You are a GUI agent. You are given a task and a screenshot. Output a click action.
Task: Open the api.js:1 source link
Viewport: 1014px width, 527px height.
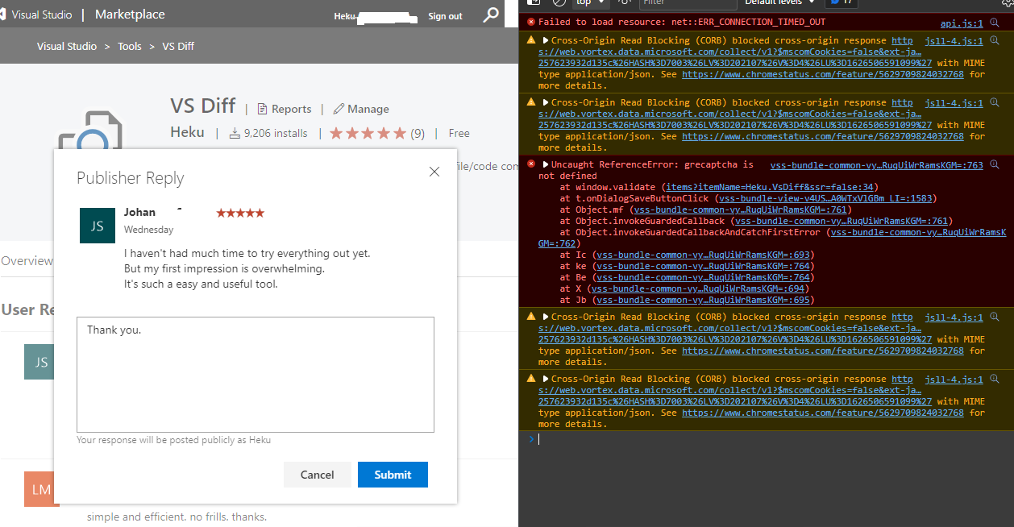tap(961, 23)
